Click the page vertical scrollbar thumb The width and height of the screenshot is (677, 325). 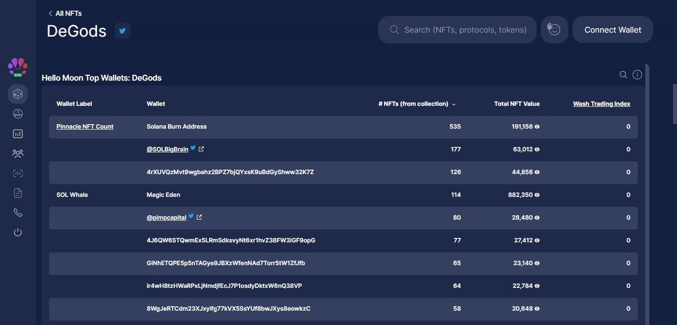pos(675,104)
